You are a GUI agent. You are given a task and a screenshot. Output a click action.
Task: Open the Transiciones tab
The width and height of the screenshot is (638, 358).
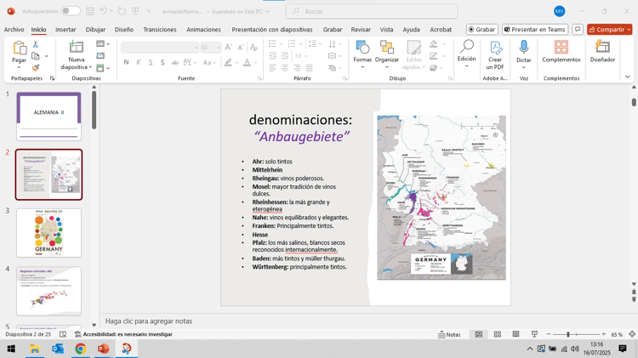tap(160, 29)
